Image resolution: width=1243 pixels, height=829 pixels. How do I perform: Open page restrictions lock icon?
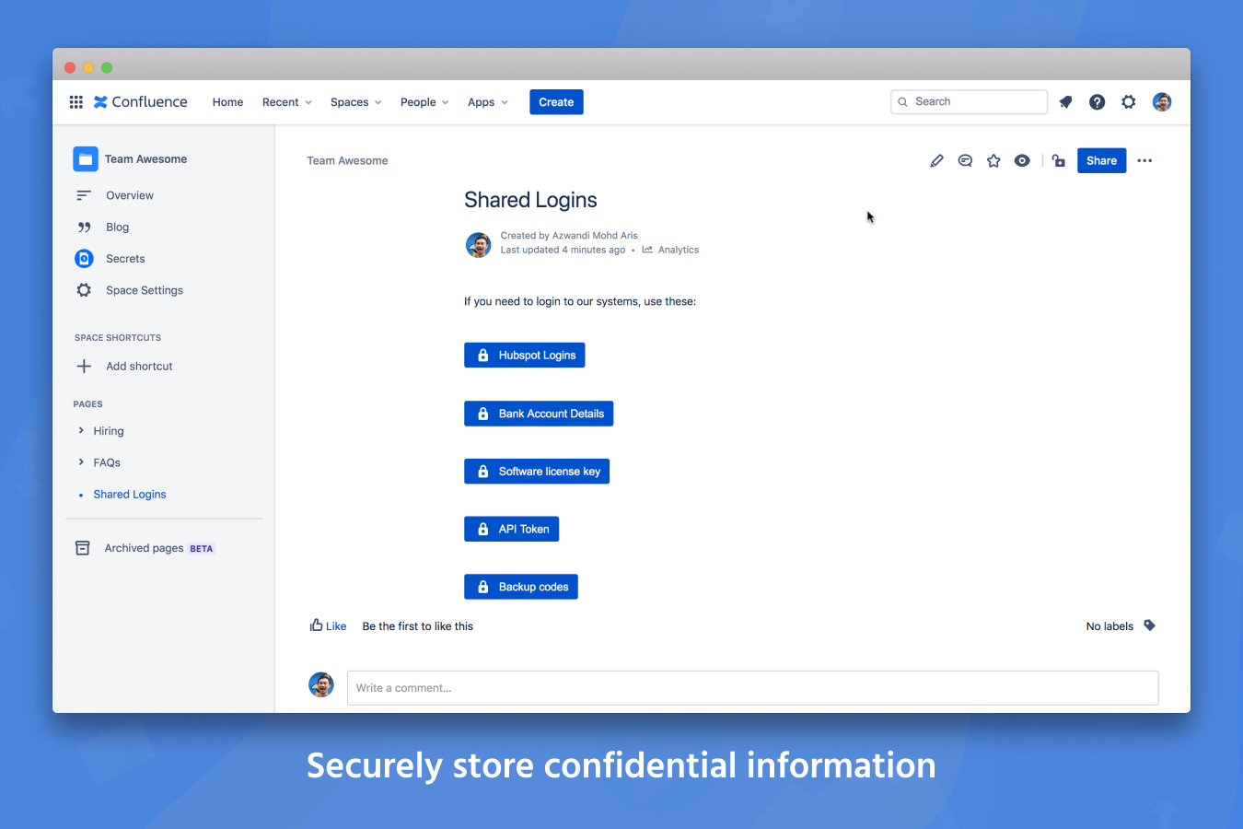click(x=1059, y=160)
